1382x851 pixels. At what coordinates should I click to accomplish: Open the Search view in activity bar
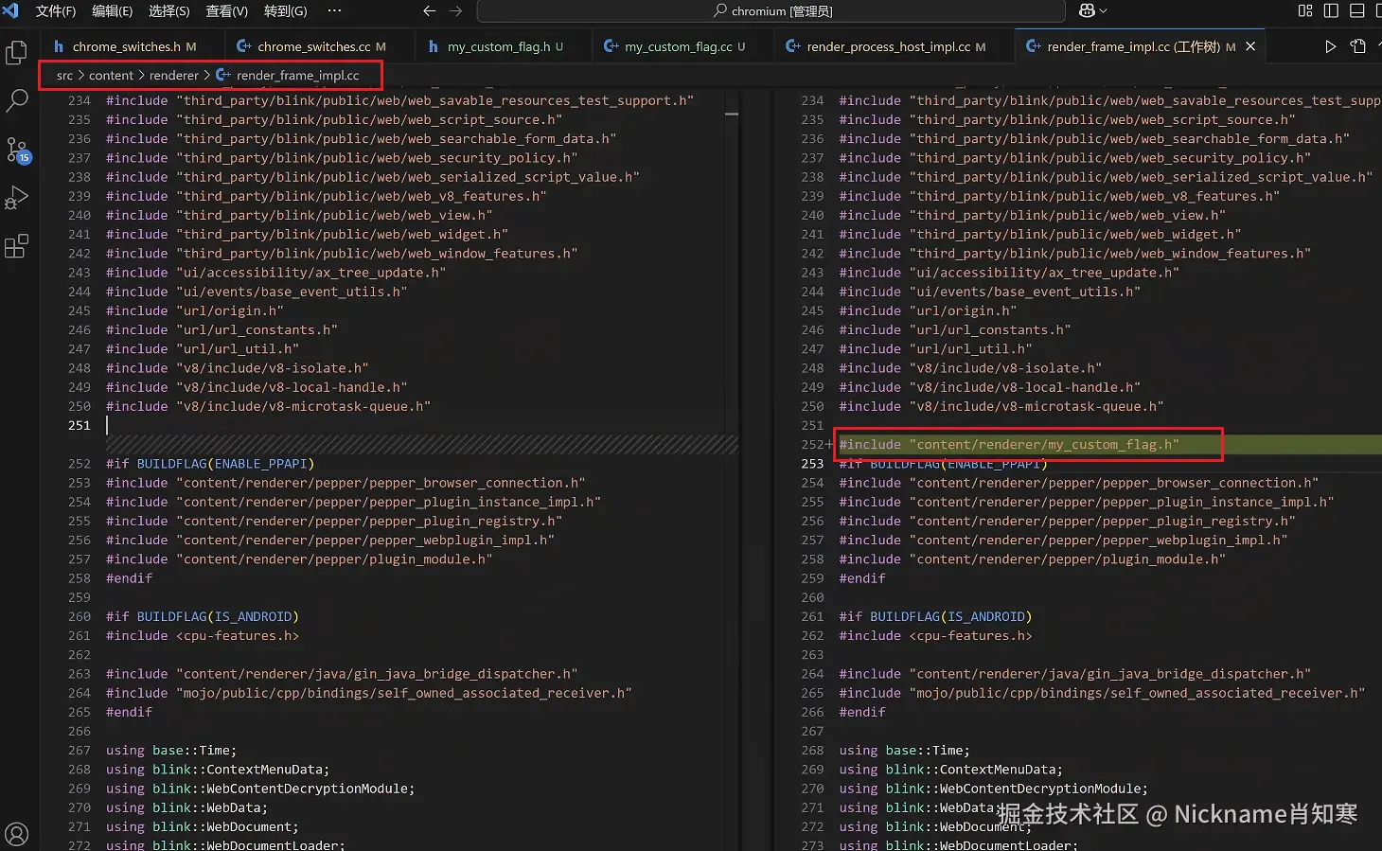tap(17, 100)
